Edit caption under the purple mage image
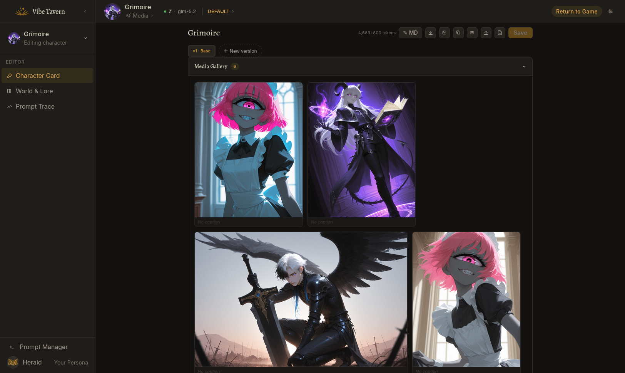The width and height of the screenshot is (625, 373). tap(362, 222)
